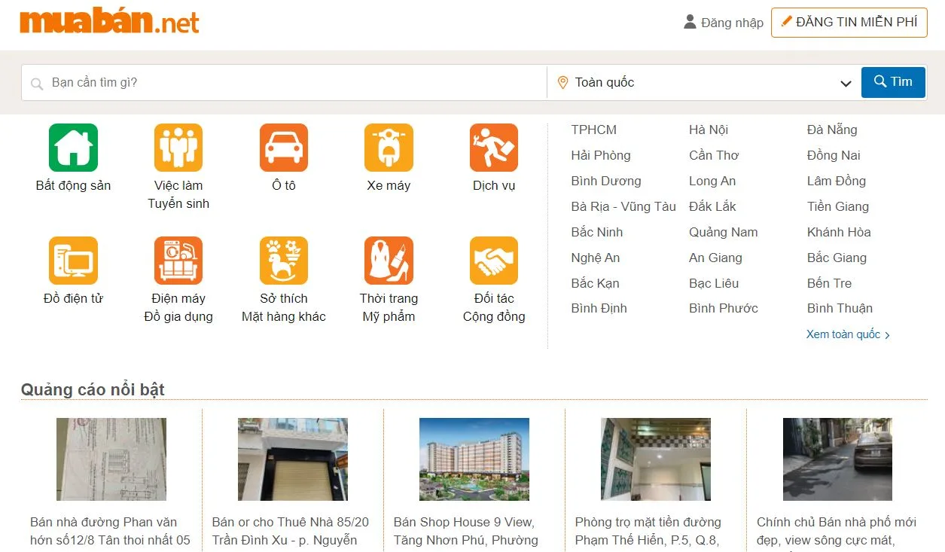This screenshot has width=945, height=552.
Task: Click the Xe máy motorbike icon
Action: tap(389, 147)
